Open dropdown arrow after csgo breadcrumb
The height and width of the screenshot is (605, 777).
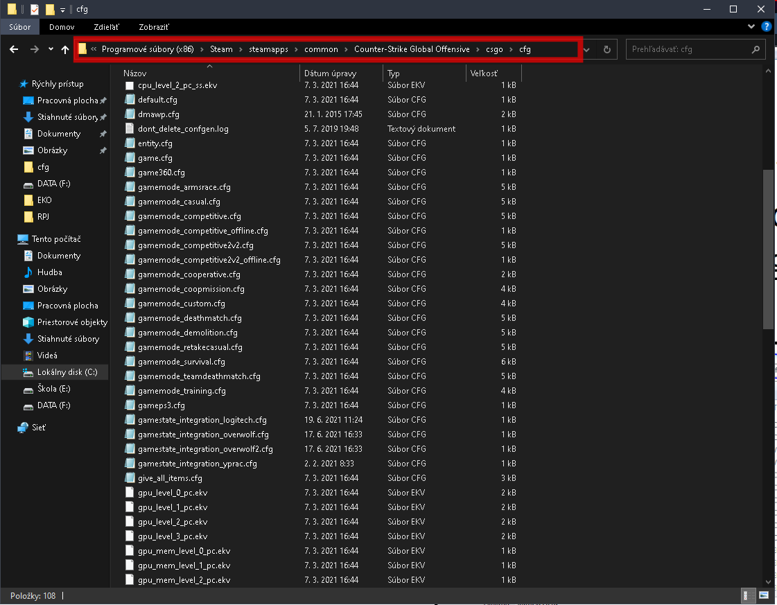(511, 49)
